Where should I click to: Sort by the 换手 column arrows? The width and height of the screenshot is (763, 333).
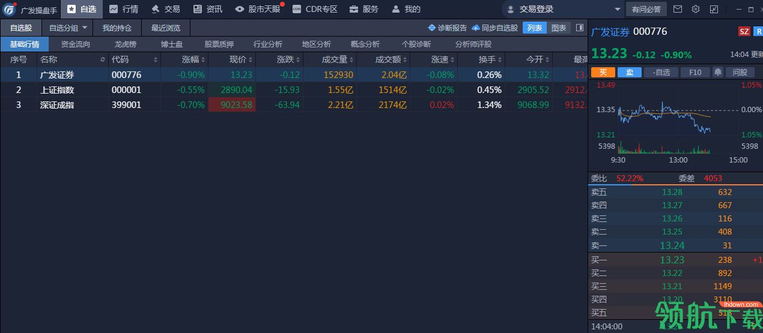click(500, 60)
